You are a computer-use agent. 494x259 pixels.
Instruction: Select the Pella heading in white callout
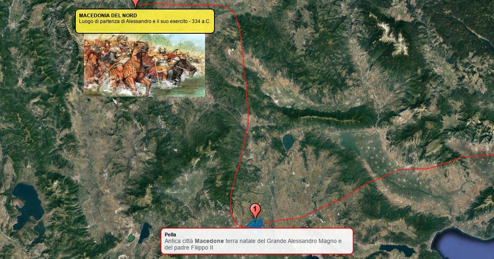(170, 235)
